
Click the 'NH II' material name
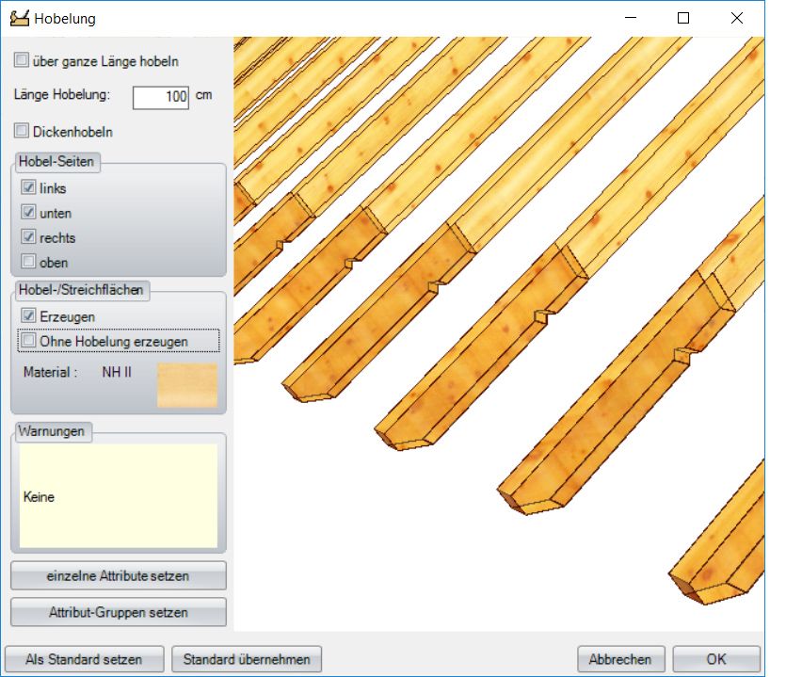(x=117, y=372)
